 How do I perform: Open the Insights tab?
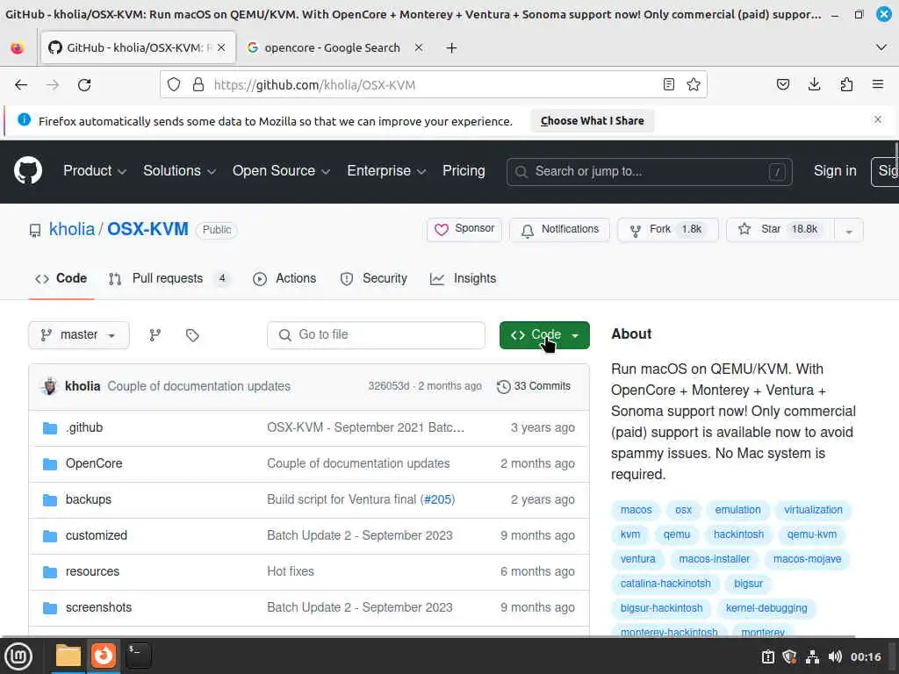click(x=464, y=278)
